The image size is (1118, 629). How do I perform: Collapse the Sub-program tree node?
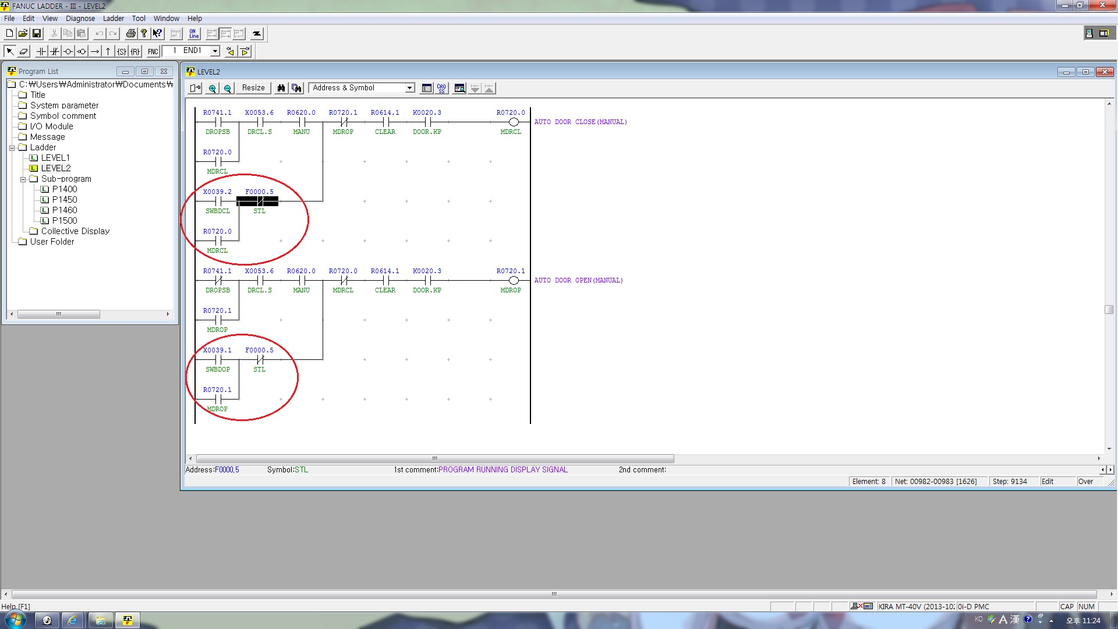point(23,179)
